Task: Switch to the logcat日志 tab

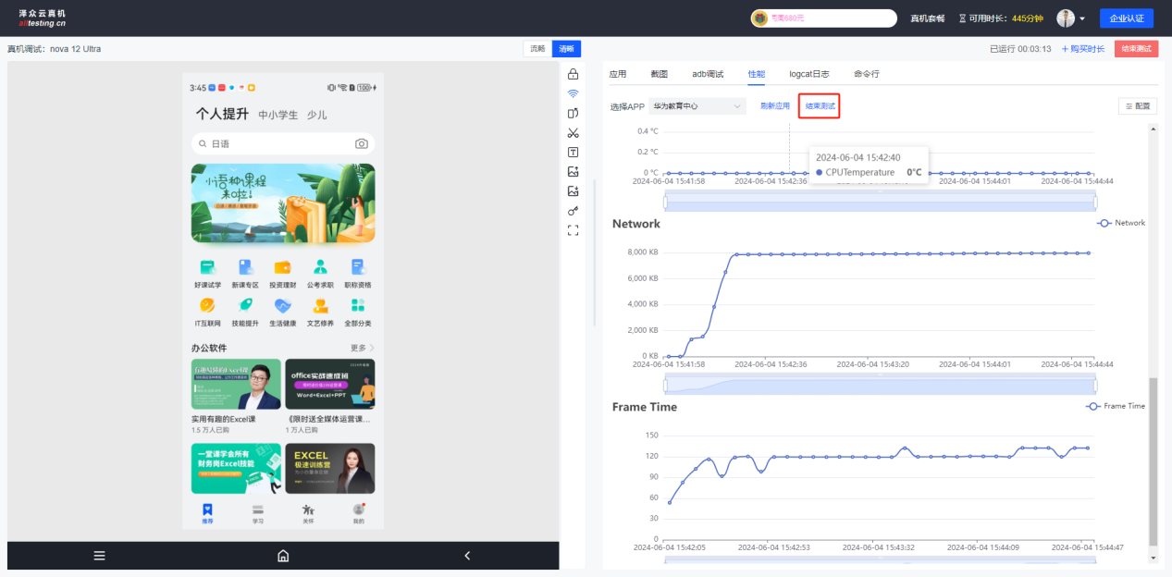Action: pos(808,74)
